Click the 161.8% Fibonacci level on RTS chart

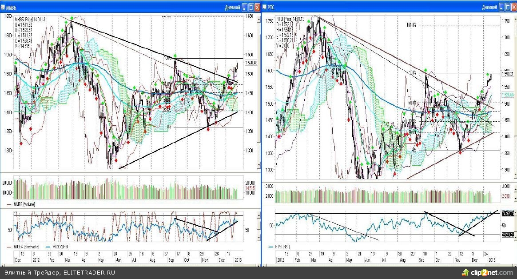[x=411, y=25]
